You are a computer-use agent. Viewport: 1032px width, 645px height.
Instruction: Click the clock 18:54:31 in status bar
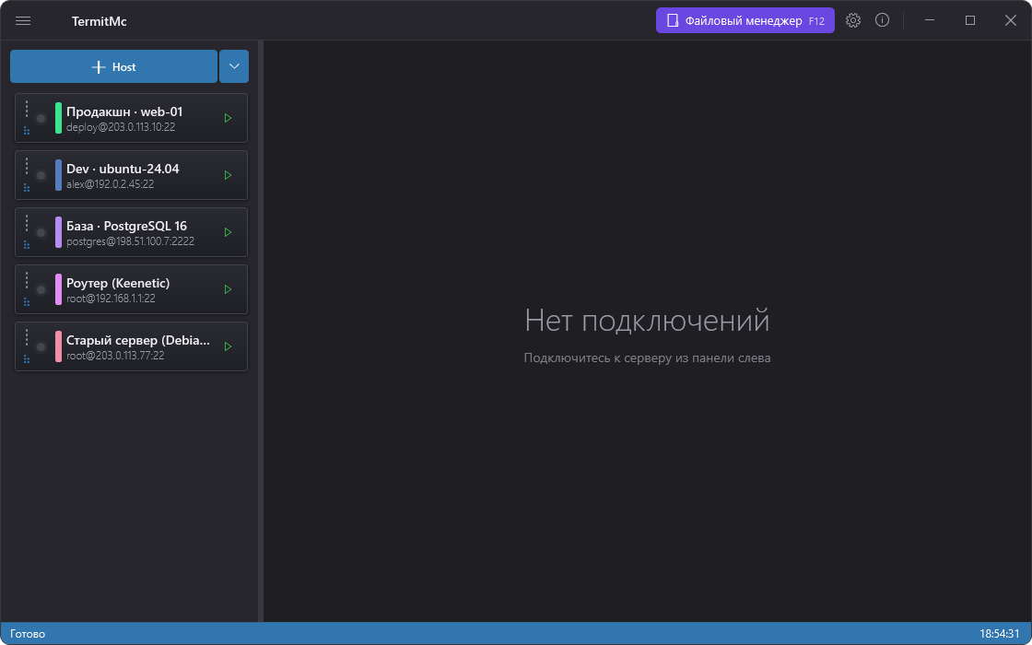pos(1000,634)
